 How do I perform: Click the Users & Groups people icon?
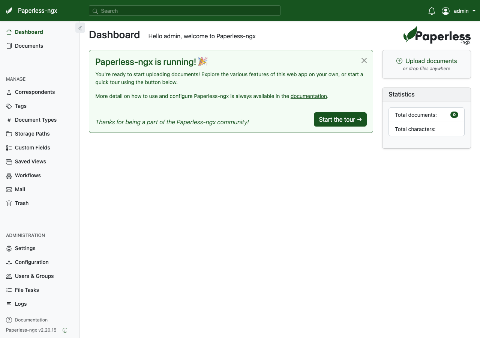[x=9, y=276]
